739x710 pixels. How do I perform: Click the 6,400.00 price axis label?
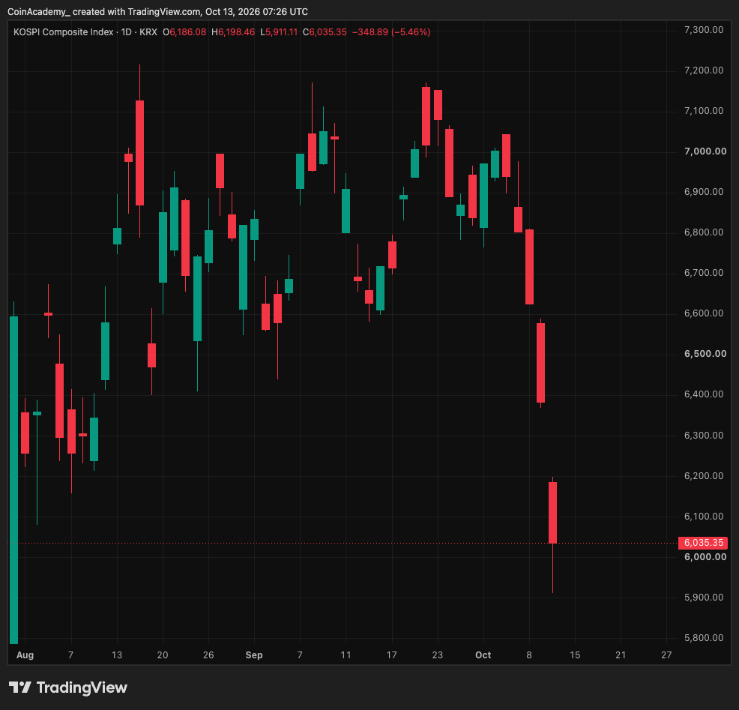pyautogui.click(x=704, y=394)
